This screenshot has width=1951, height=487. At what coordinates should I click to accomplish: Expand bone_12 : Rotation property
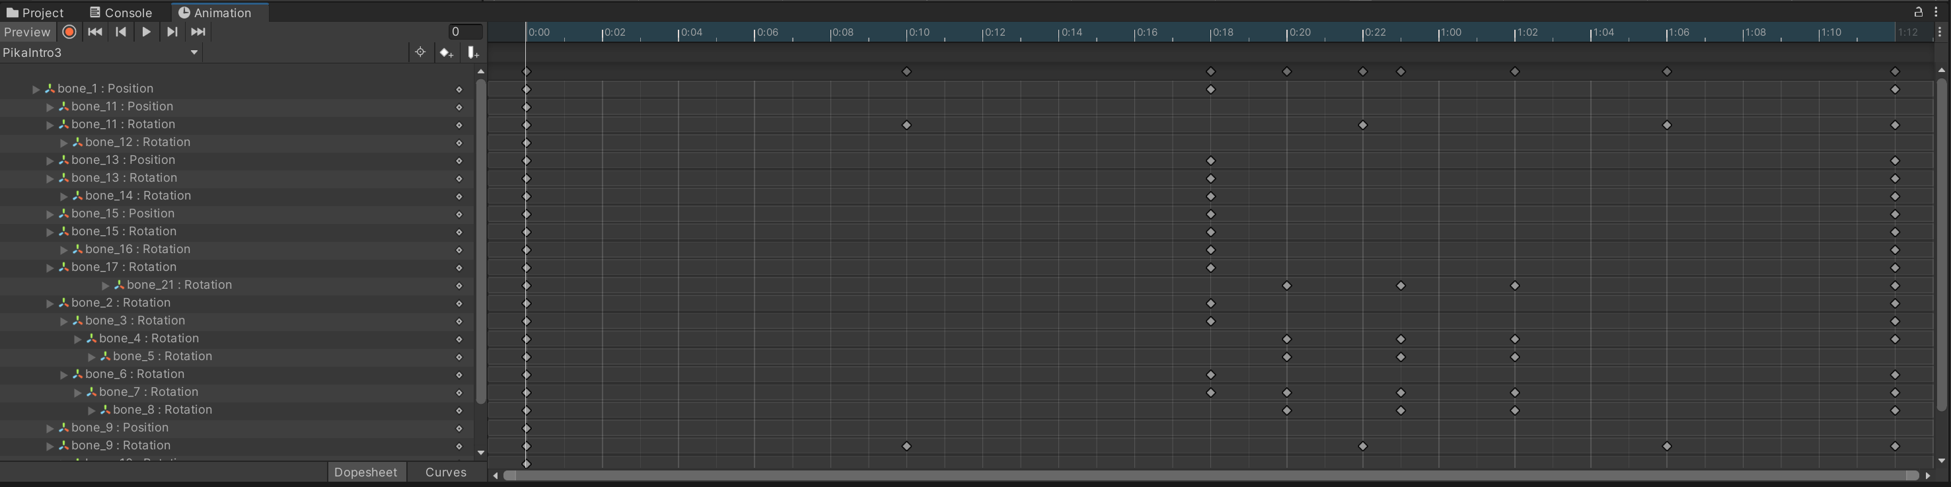[x=63, y=142]
